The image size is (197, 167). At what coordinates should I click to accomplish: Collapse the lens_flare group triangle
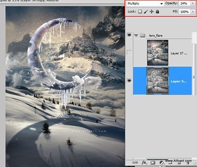[136, 35]
